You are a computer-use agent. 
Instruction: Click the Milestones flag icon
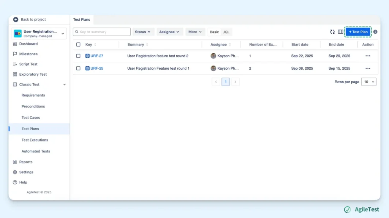15,54
